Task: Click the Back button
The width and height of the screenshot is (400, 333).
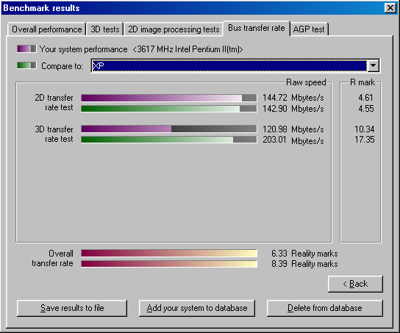Action: (x=355, y=284)
